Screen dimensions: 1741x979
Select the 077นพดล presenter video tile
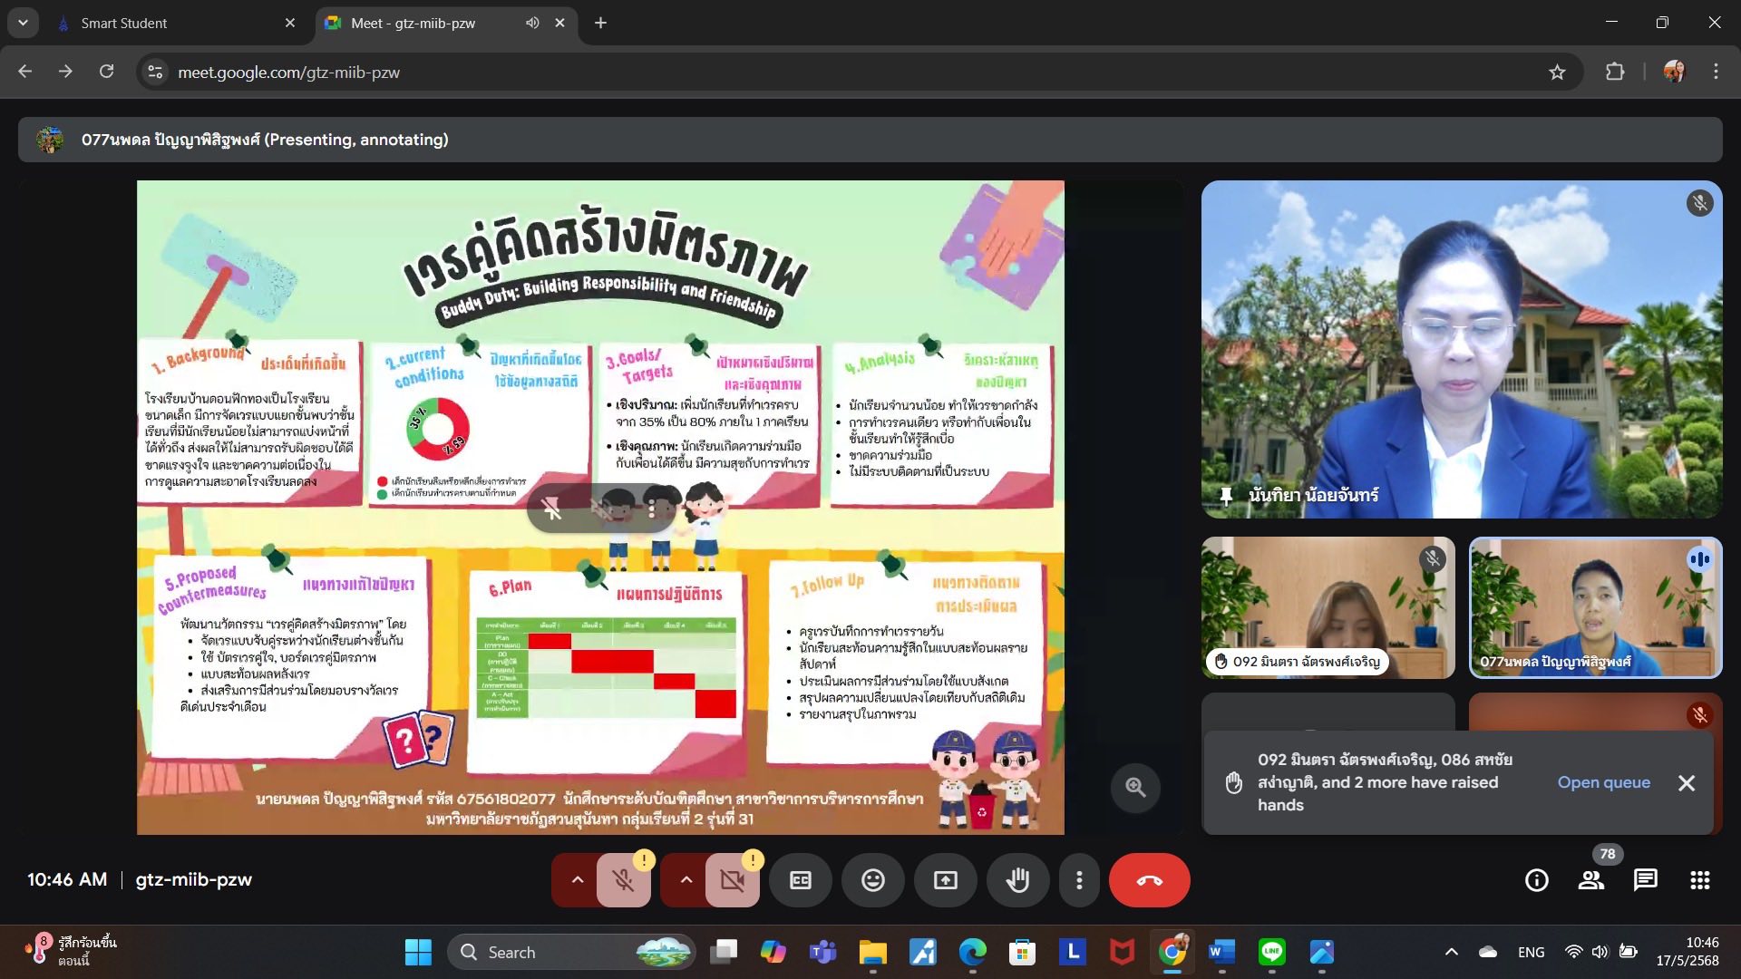(x=1596, y=607)
